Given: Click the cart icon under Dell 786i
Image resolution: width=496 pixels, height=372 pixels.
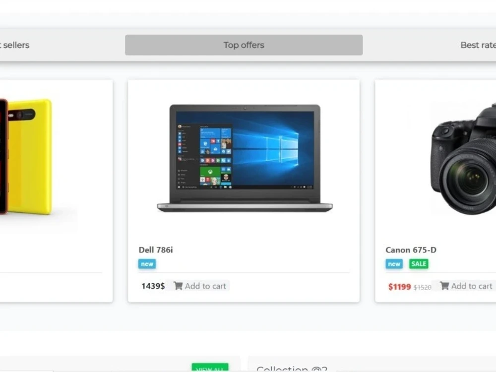Looking at the screenshot, I should point(178,286).
